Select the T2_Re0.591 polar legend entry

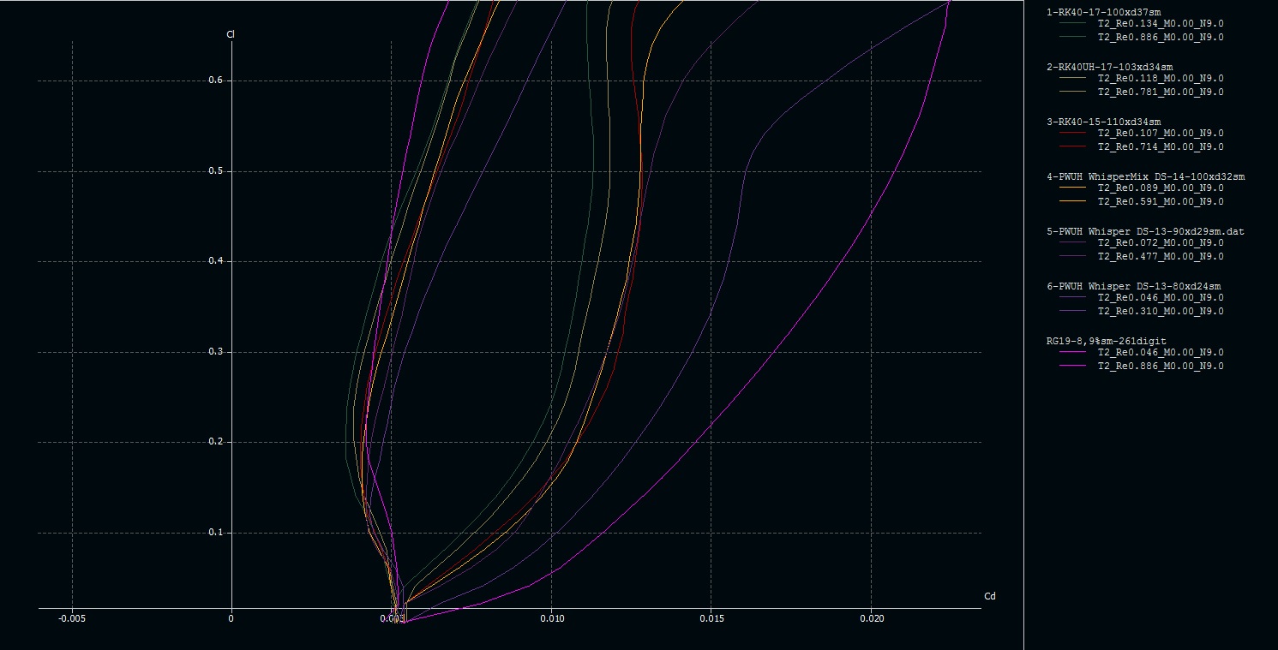1160,202
